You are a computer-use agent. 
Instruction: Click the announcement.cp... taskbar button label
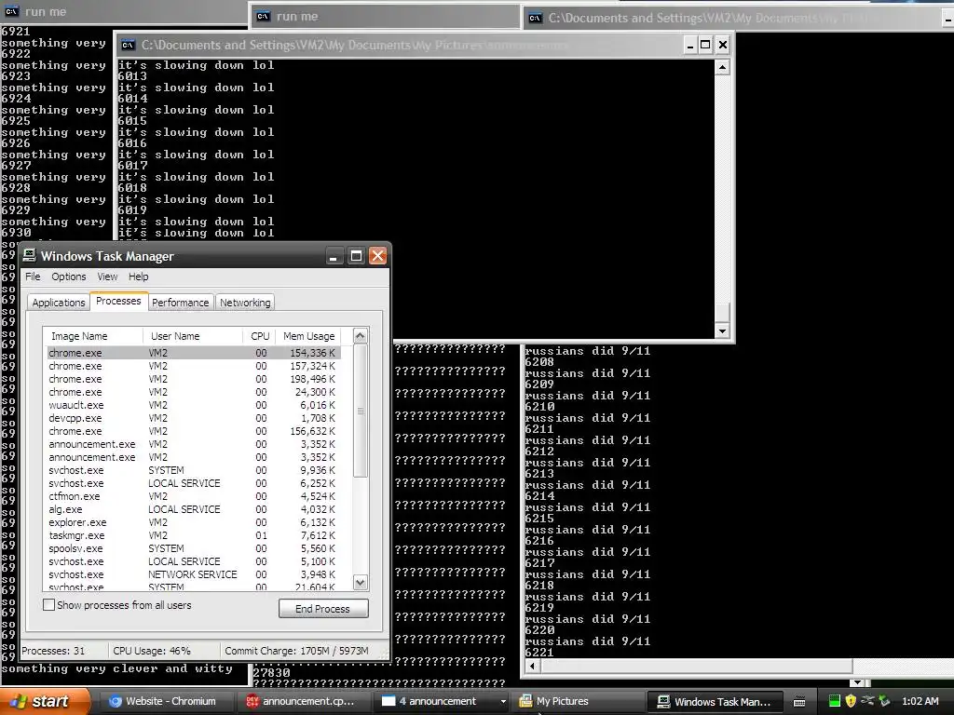307,701
